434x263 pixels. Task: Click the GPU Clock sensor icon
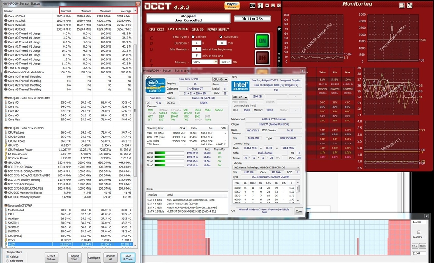coord(6,162)
